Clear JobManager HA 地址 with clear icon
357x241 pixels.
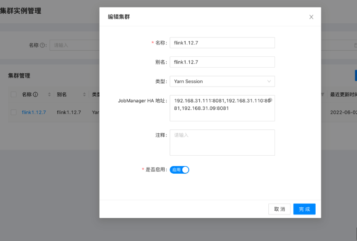270,100
